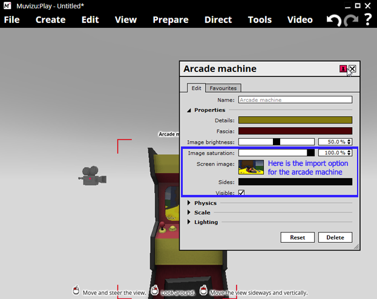Maximize the Muvizu window
The width and height of the screenshot is (377, 299).
click(358, 6)
